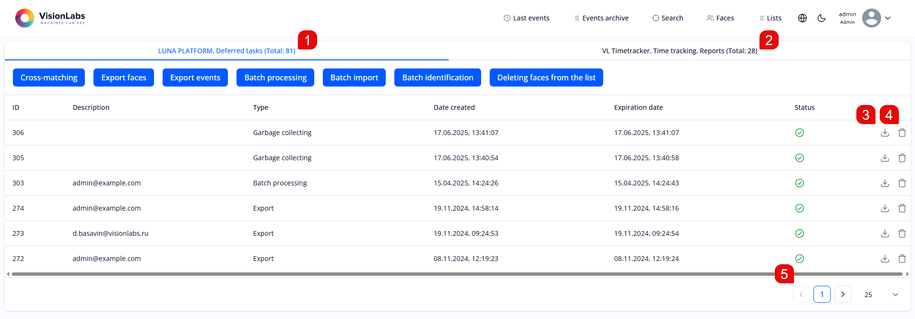Open language selector globe icon
The width and height of the screenshot is (915, 319).
point(802,18)
